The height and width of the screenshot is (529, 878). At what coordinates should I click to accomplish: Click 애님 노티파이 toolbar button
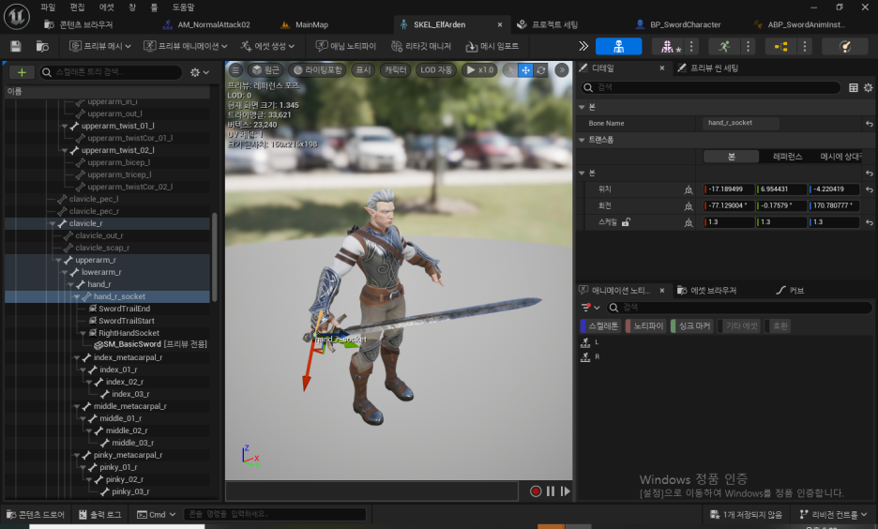click(x=345, y=47)
